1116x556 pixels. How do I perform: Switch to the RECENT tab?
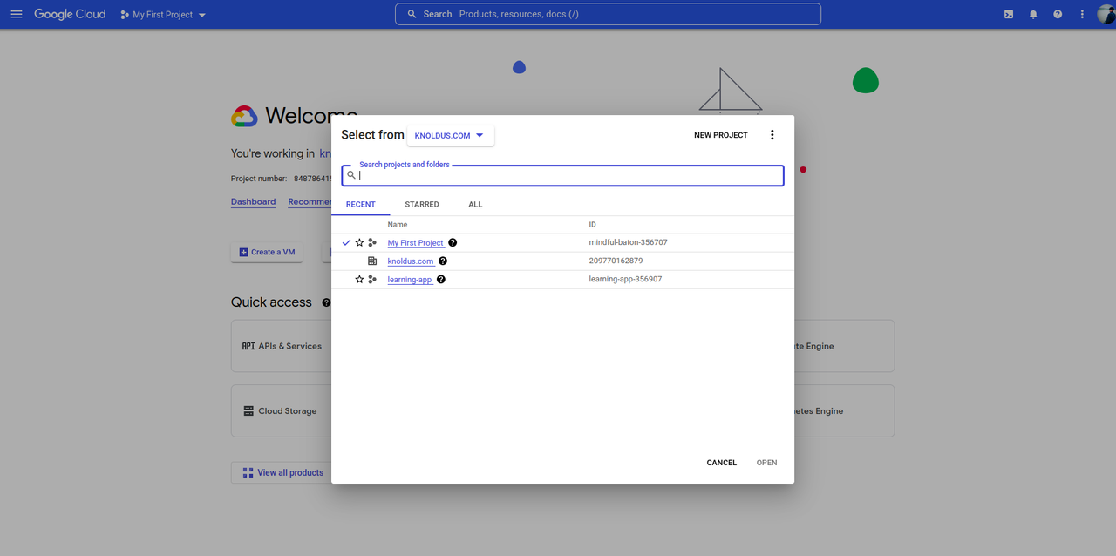[361, 204]
